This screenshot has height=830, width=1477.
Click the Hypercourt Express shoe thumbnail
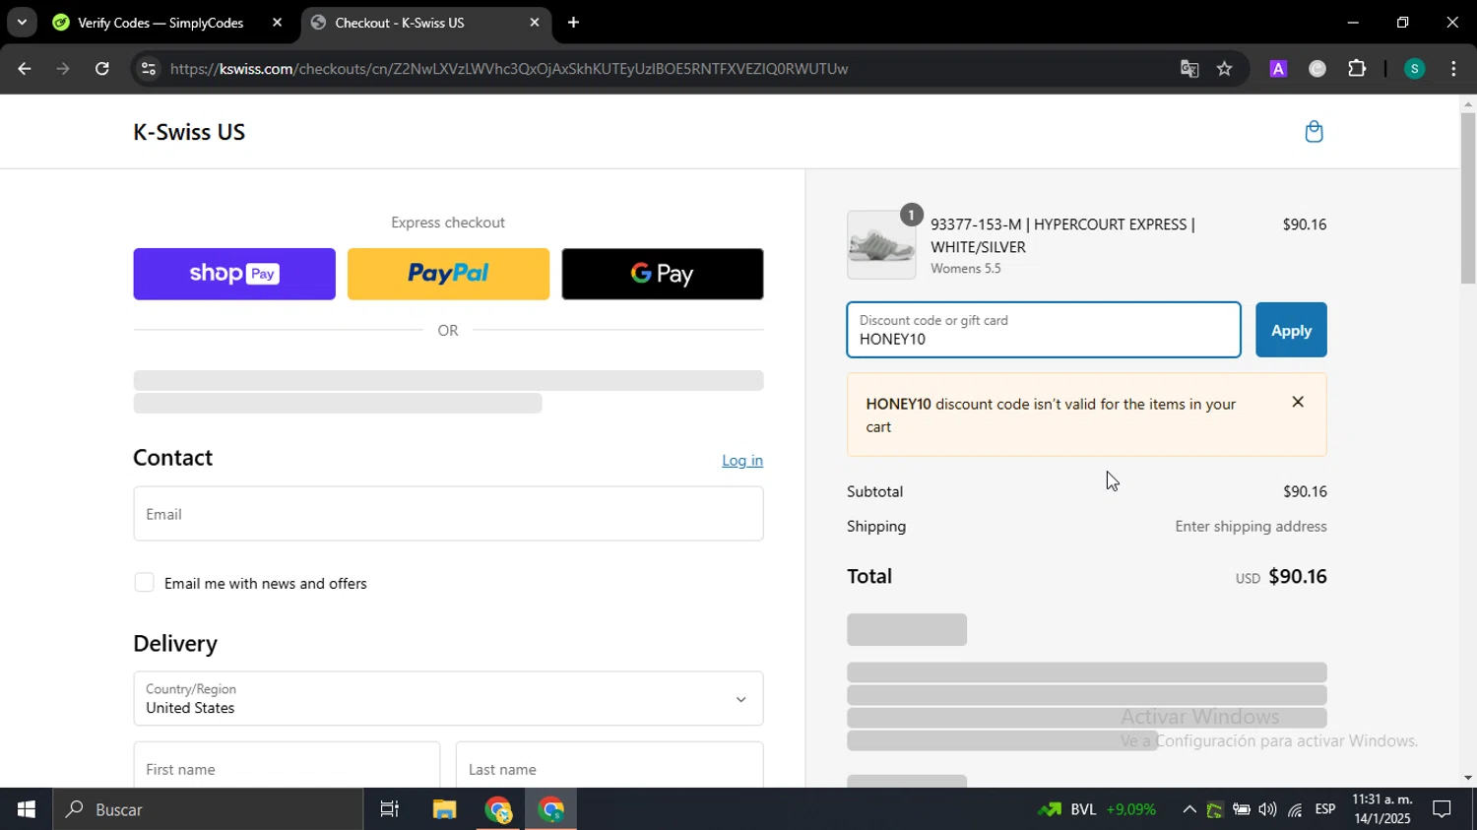coord(881,245)
